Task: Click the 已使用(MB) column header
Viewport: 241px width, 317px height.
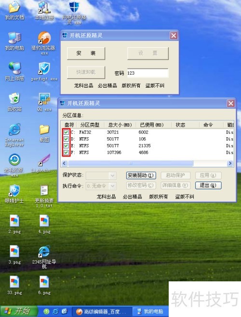Action: (154, 125)
